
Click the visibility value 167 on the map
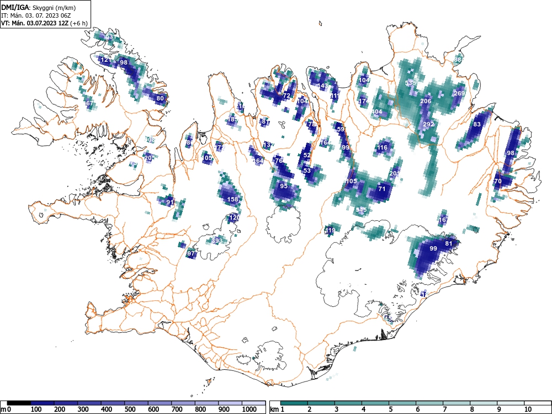443,220
